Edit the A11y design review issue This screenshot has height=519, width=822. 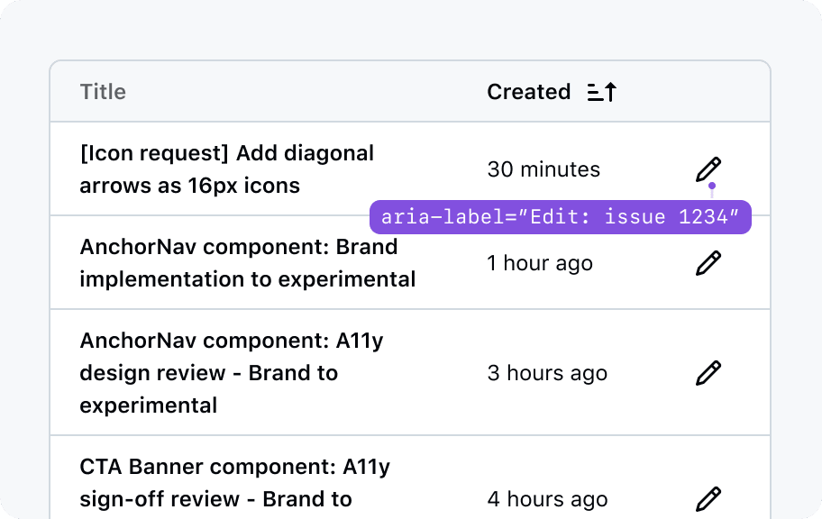[x=708, y=373]
